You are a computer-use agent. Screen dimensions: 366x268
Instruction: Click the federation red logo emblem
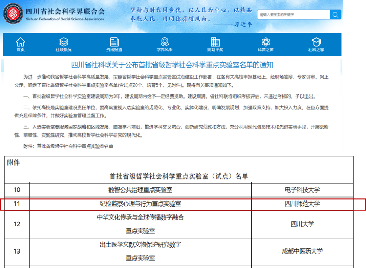[x=13, y=14]
